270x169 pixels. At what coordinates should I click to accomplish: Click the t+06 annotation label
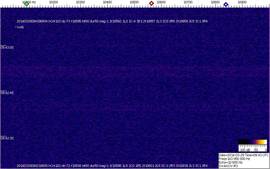20,27
